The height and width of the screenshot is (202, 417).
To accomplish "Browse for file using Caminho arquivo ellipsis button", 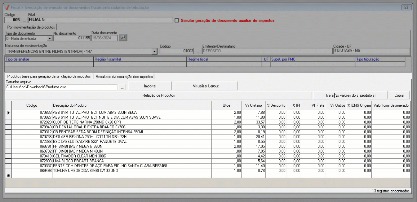I will pos(122,87).
